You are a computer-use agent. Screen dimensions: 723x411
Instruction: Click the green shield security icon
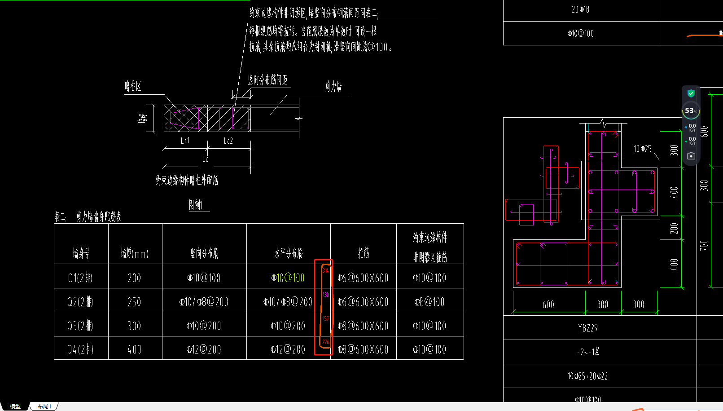(x=691, y=93)
